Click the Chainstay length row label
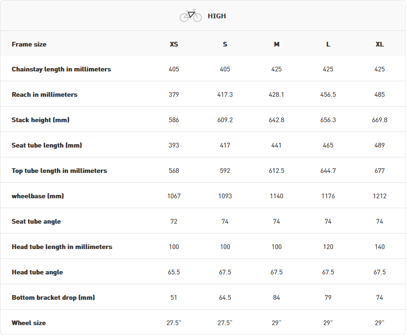 (x=61, y=69)
